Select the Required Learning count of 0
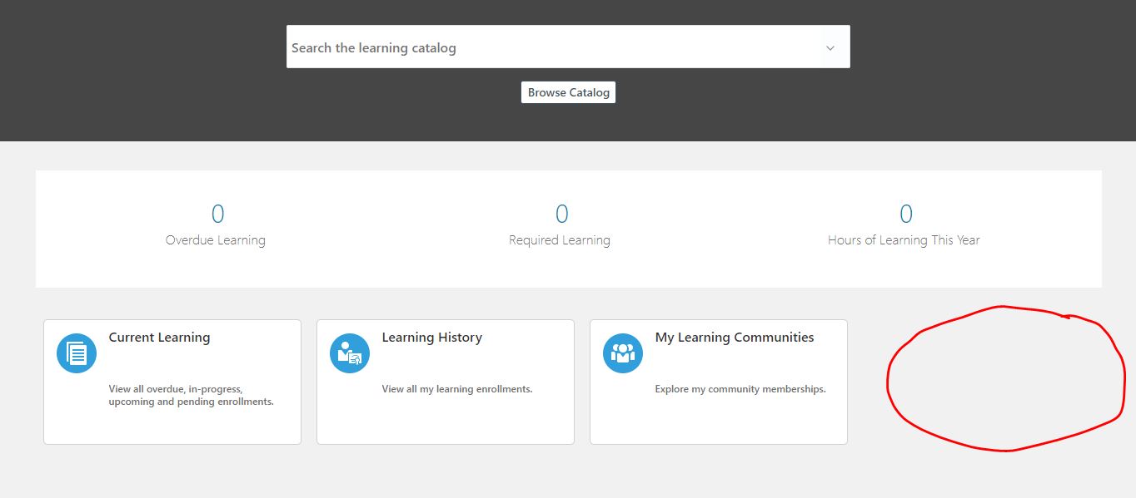 [562, 214]
